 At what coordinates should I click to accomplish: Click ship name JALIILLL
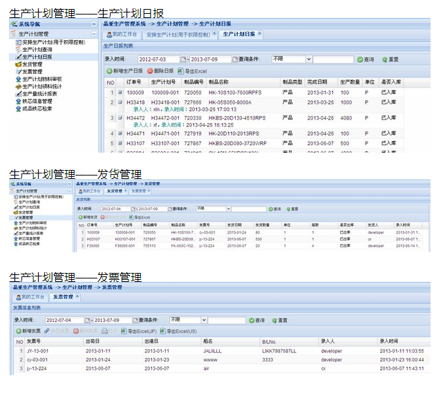click(x=212, y=351)
